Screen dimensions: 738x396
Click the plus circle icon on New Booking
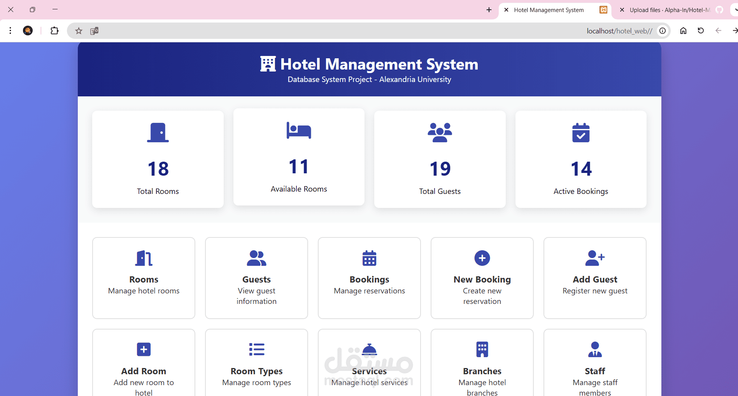click(x=482, y=258)
